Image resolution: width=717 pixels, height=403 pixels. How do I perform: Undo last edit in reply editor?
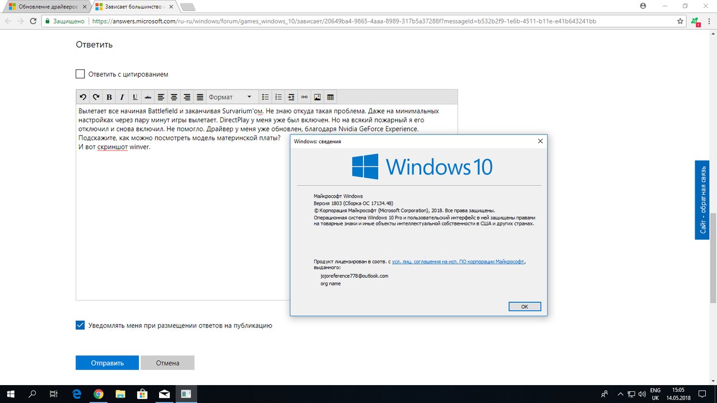pos(83,97)
